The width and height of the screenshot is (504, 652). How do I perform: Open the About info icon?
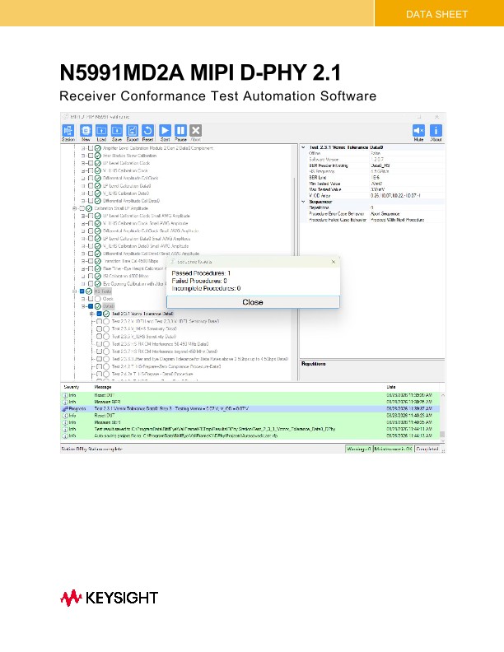[x=436, y=131]
